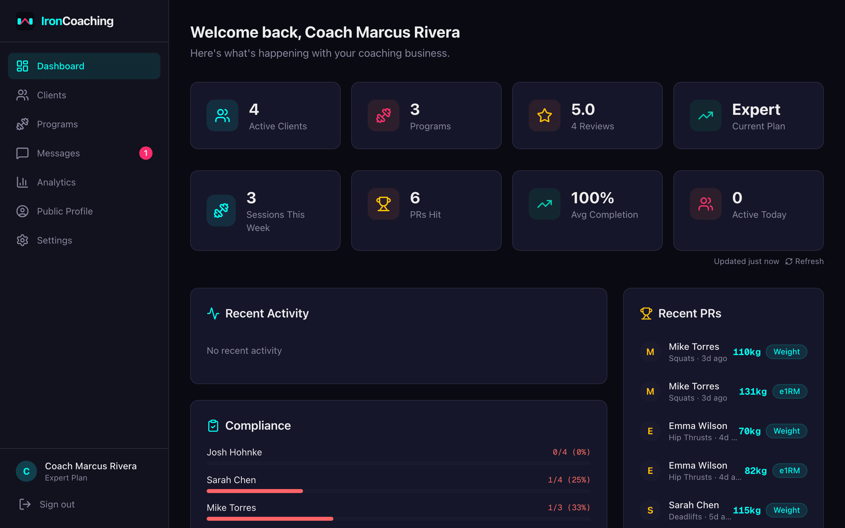Click the unread message count badge
This screenshot has width=845, height=528.
(x=146, y=153)
